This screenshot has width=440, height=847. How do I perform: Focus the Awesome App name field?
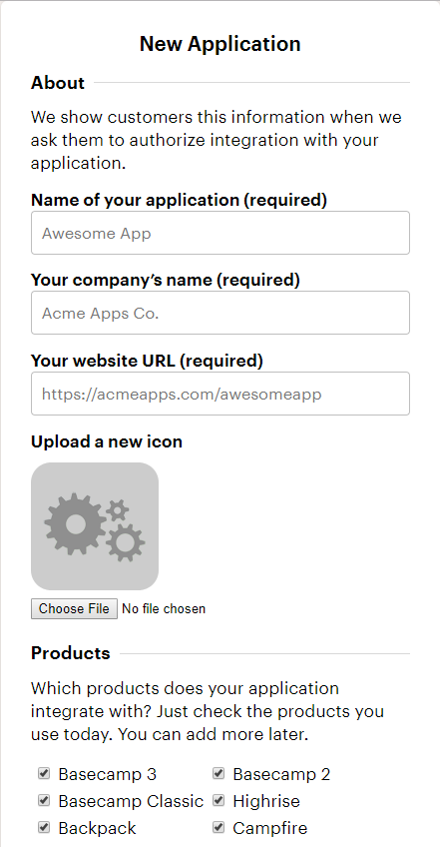coord(220,233)
